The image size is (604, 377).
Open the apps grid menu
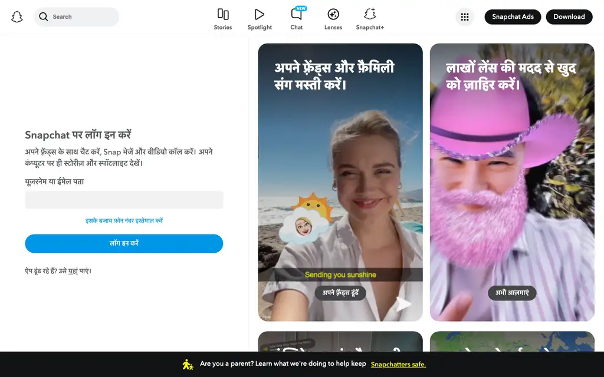465,17
